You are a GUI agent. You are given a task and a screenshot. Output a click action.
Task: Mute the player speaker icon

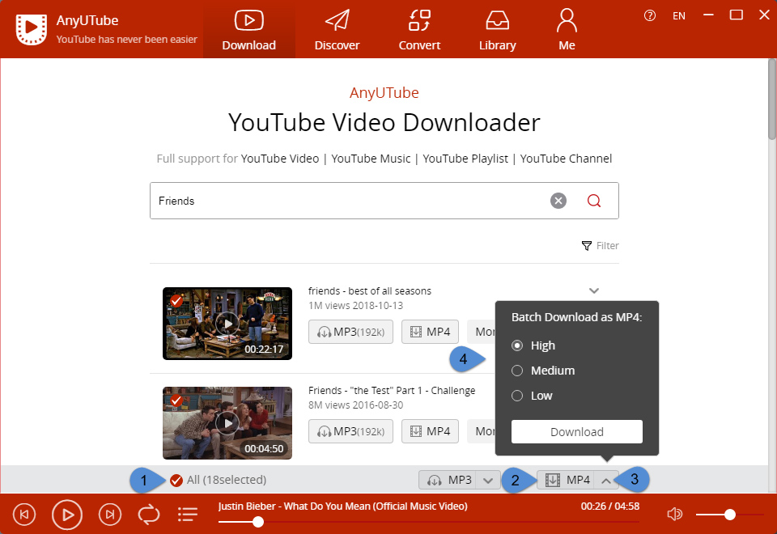(x=674, y=515)
